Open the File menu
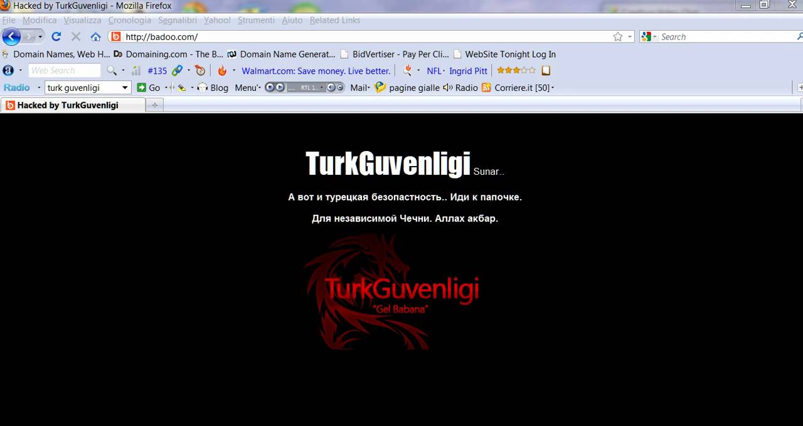This screenshot has height=426, width=803. (x=9, y=20)
